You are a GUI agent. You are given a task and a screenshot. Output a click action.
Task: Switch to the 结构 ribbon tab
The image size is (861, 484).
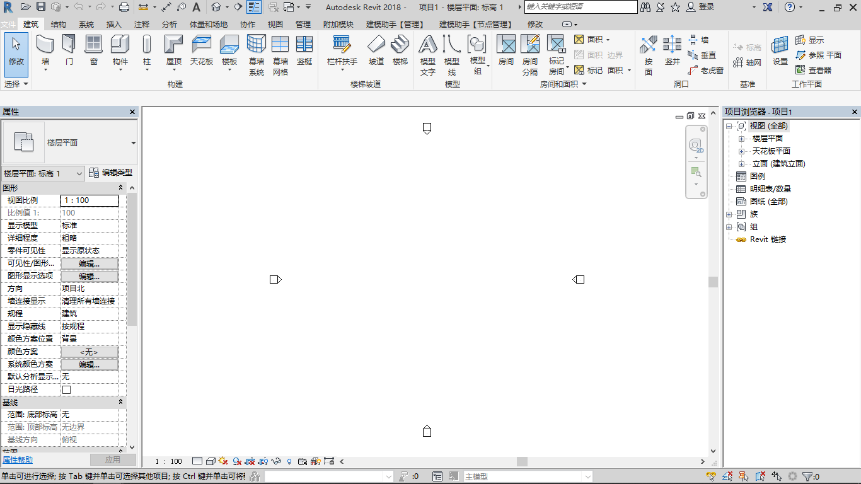point(58,24)
